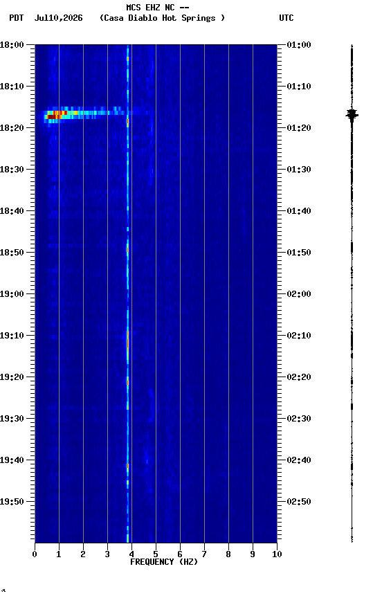Click the '19:30' PDT time label

(12, 419)
